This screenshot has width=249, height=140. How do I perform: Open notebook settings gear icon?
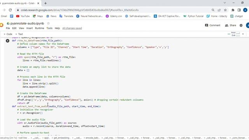[241, 25]
